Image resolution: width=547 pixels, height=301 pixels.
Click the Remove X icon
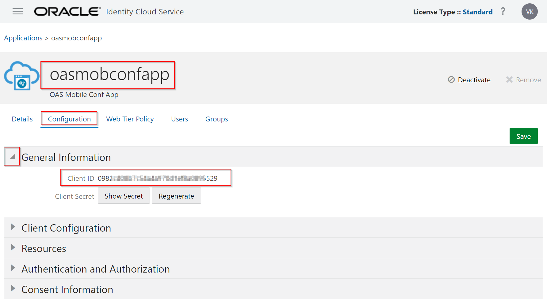point(509,80)
